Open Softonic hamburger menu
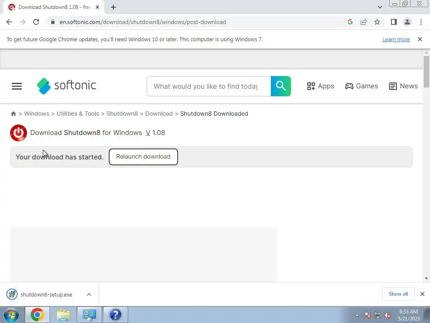The image size is (430, 323). (17, 86)
